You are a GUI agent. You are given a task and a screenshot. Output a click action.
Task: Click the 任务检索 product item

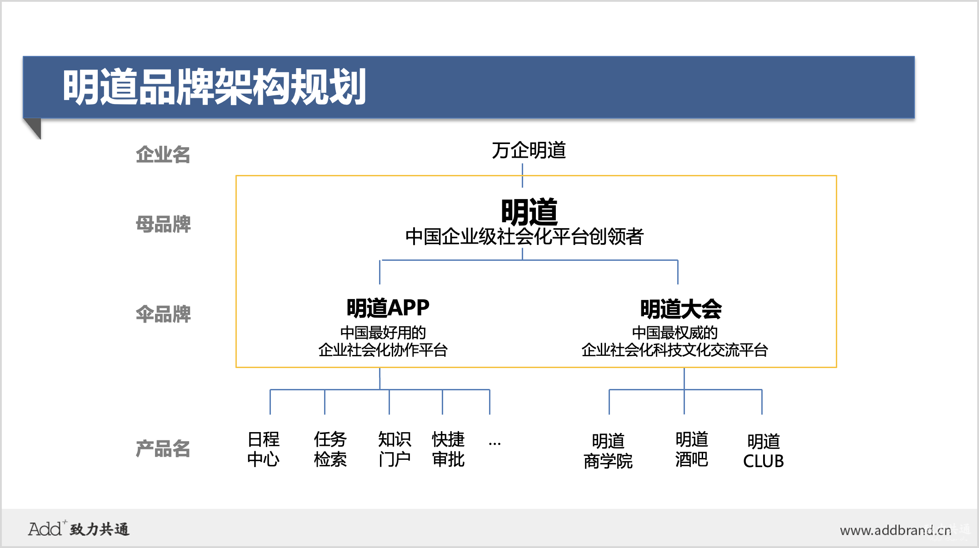coord(330,449)
